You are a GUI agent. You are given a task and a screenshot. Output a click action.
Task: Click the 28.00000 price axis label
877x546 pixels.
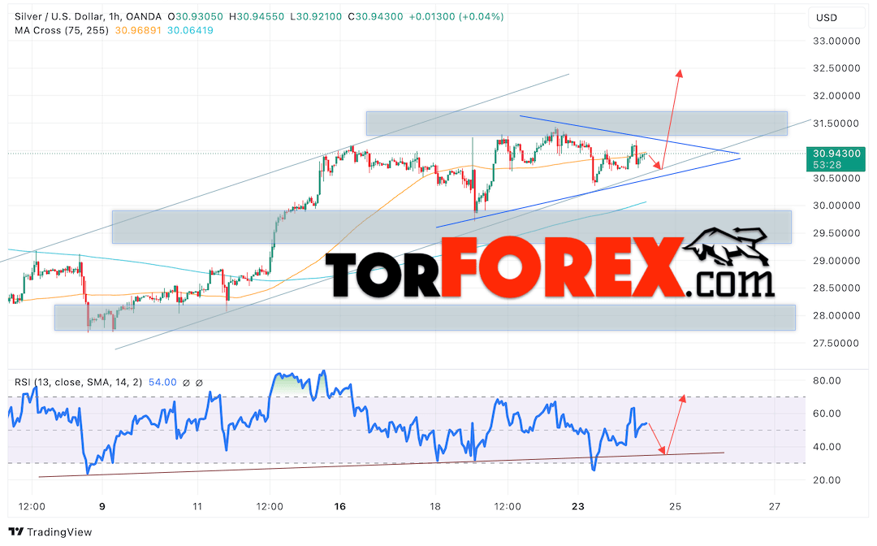[836, 315]
